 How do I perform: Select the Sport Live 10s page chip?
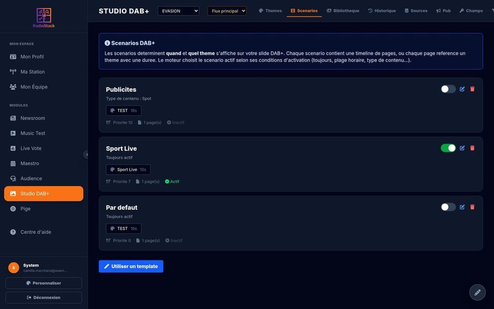[128, 169]
